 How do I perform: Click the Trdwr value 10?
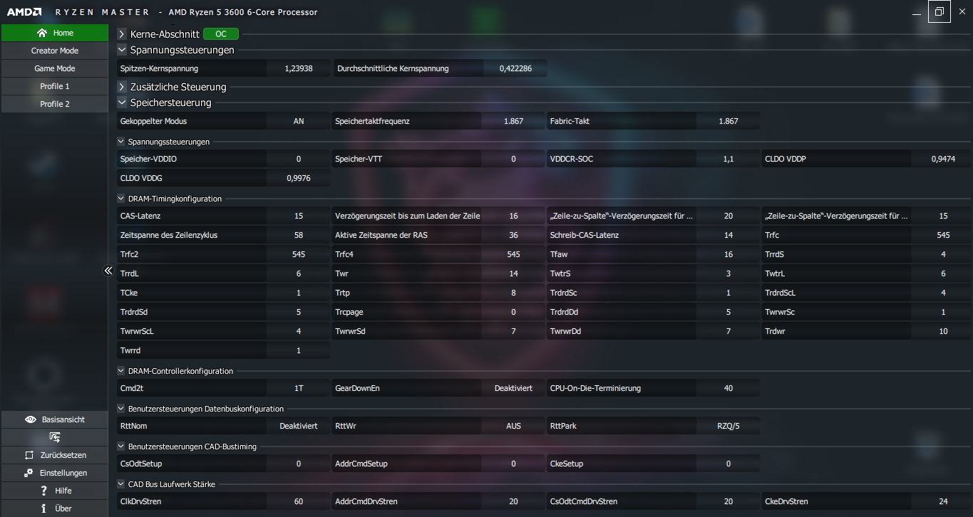coord(943,331)
